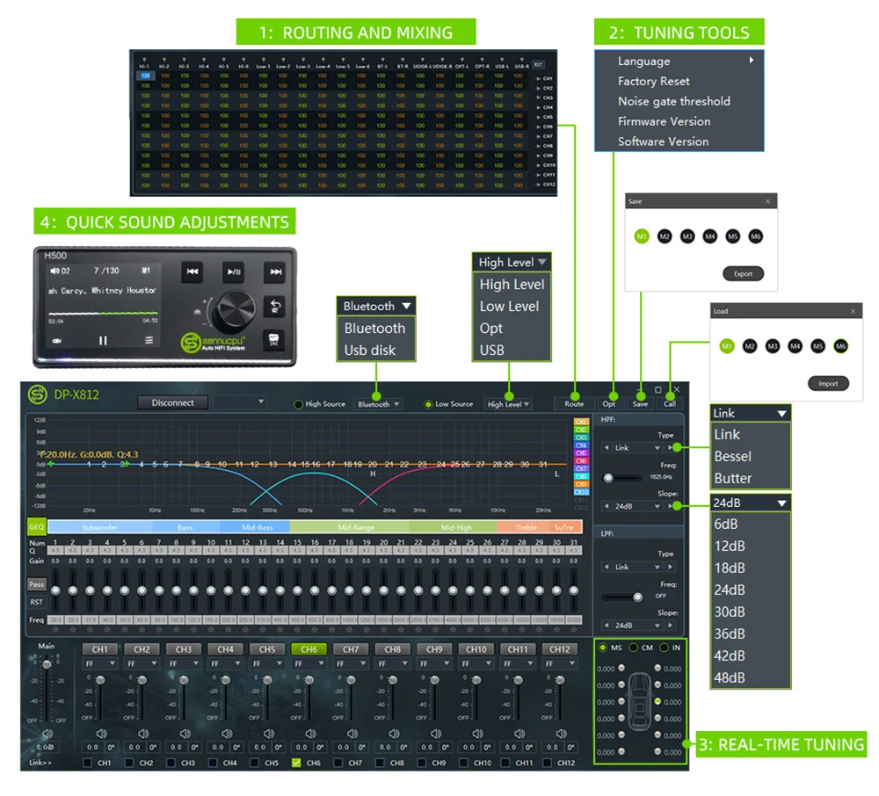Expand the High Level low source dropdown

tap(509, 404)
